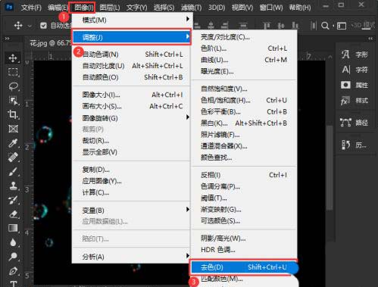Choose 色相/饱和度(H)... adjustment
378x287 pixels.
pyautogui.click(x=244, y=100)
